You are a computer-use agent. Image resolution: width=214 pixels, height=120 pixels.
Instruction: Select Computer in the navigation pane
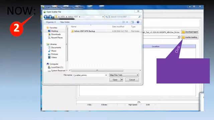[x=54, y=64]
